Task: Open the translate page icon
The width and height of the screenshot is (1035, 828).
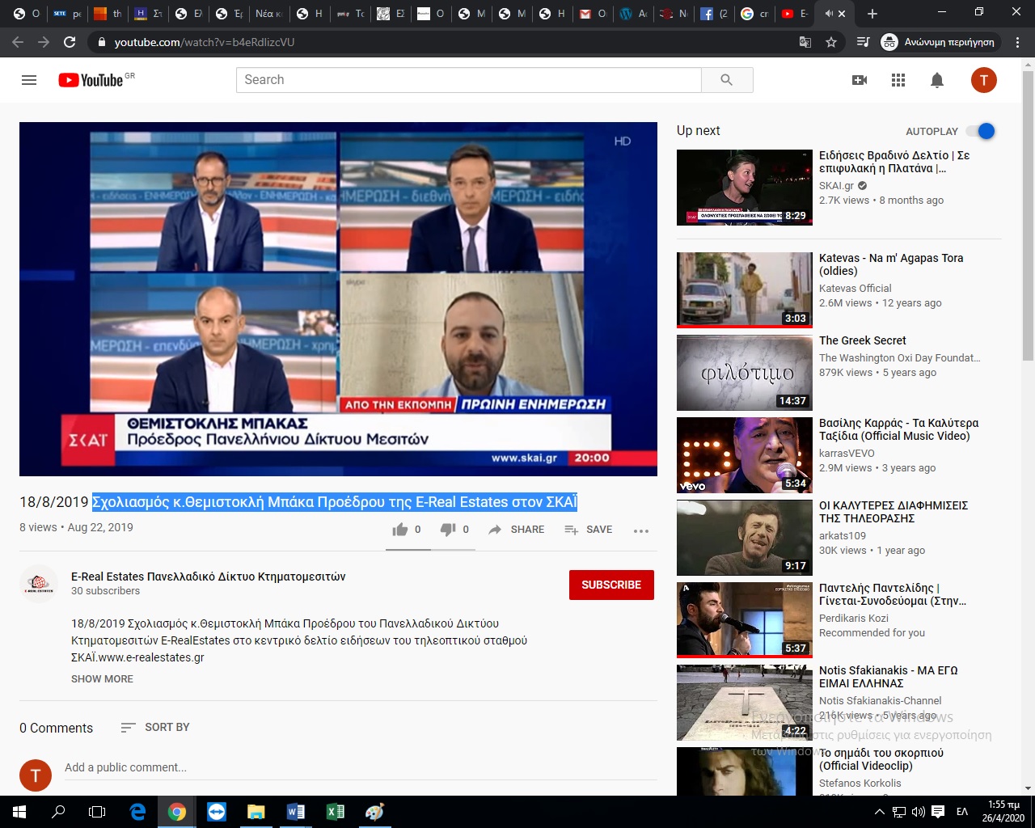Action: point(805,42)
